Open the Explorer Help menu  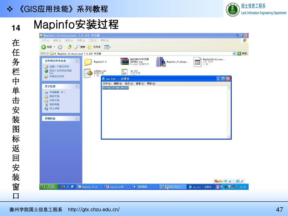(105, 40)
